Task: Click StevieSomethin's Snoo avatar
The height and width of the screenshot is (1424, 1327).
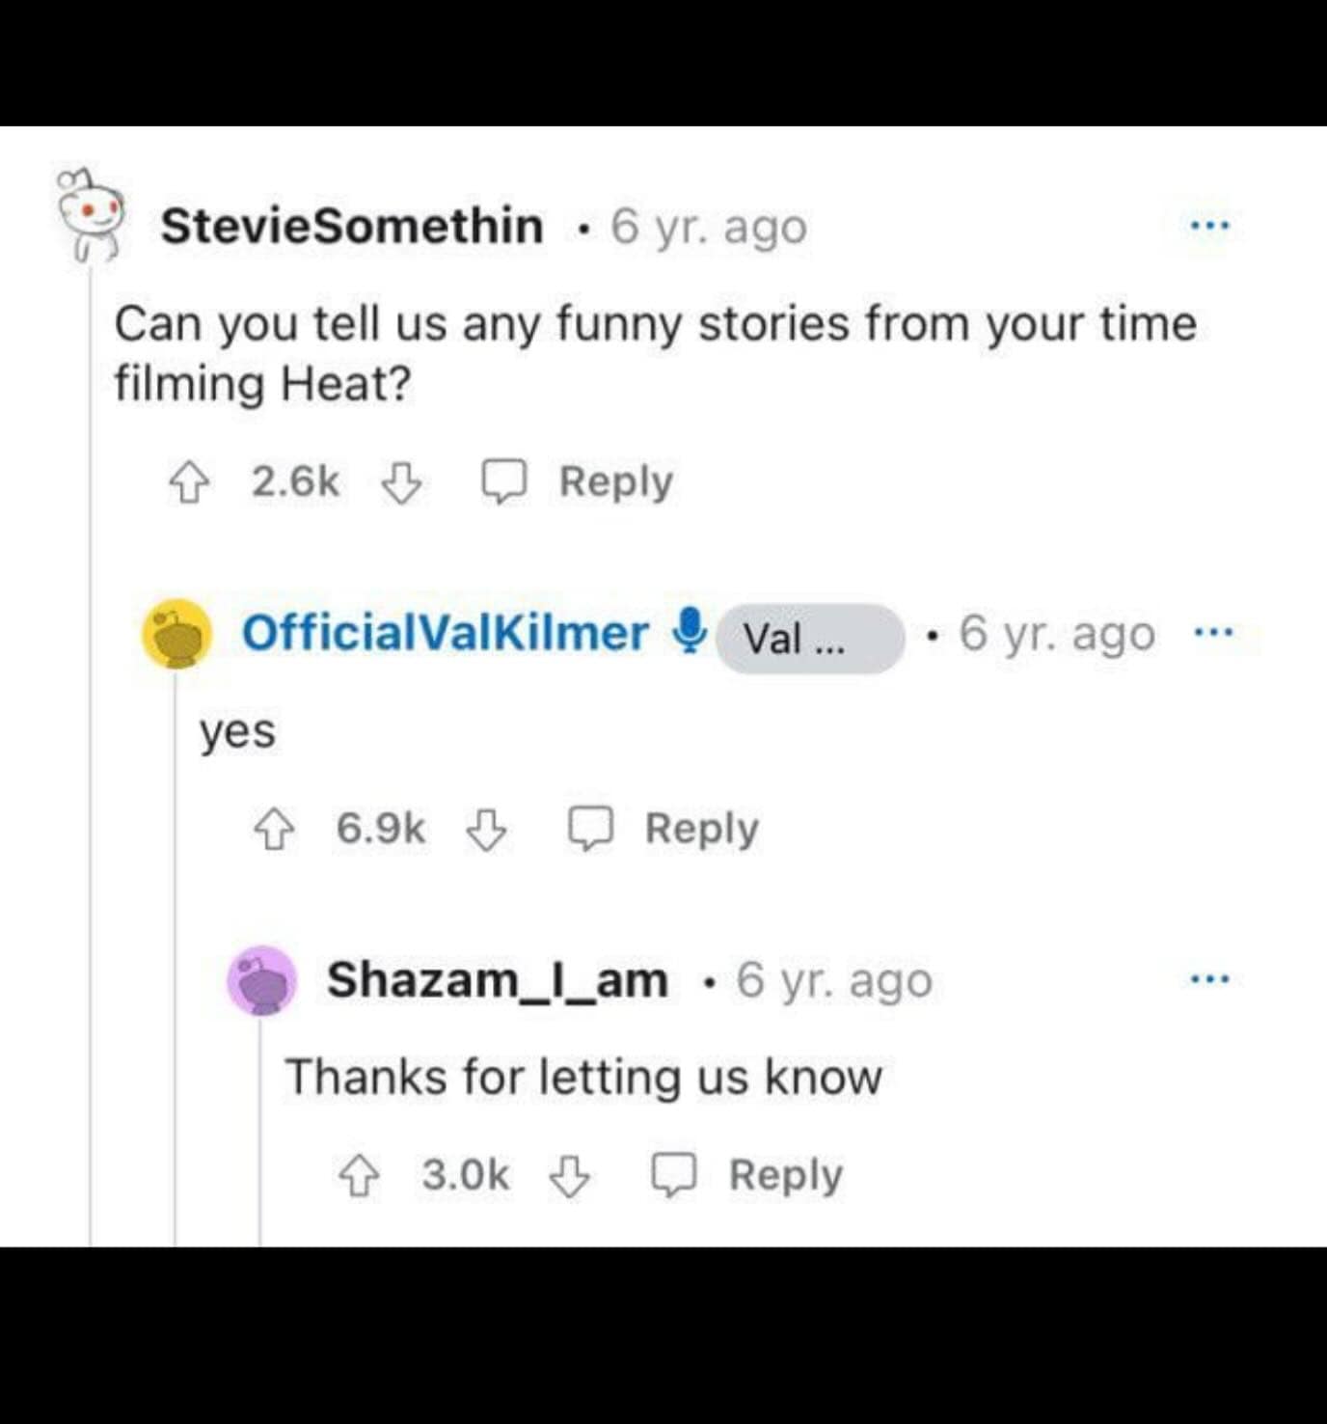Action: pos(91,216)
